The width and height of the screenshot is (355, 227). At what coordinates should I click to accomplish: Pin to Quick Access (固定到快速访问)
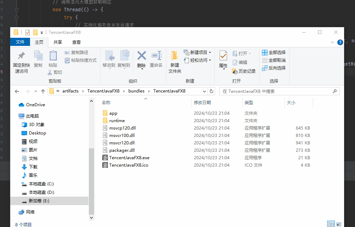(x=21, y=62)
